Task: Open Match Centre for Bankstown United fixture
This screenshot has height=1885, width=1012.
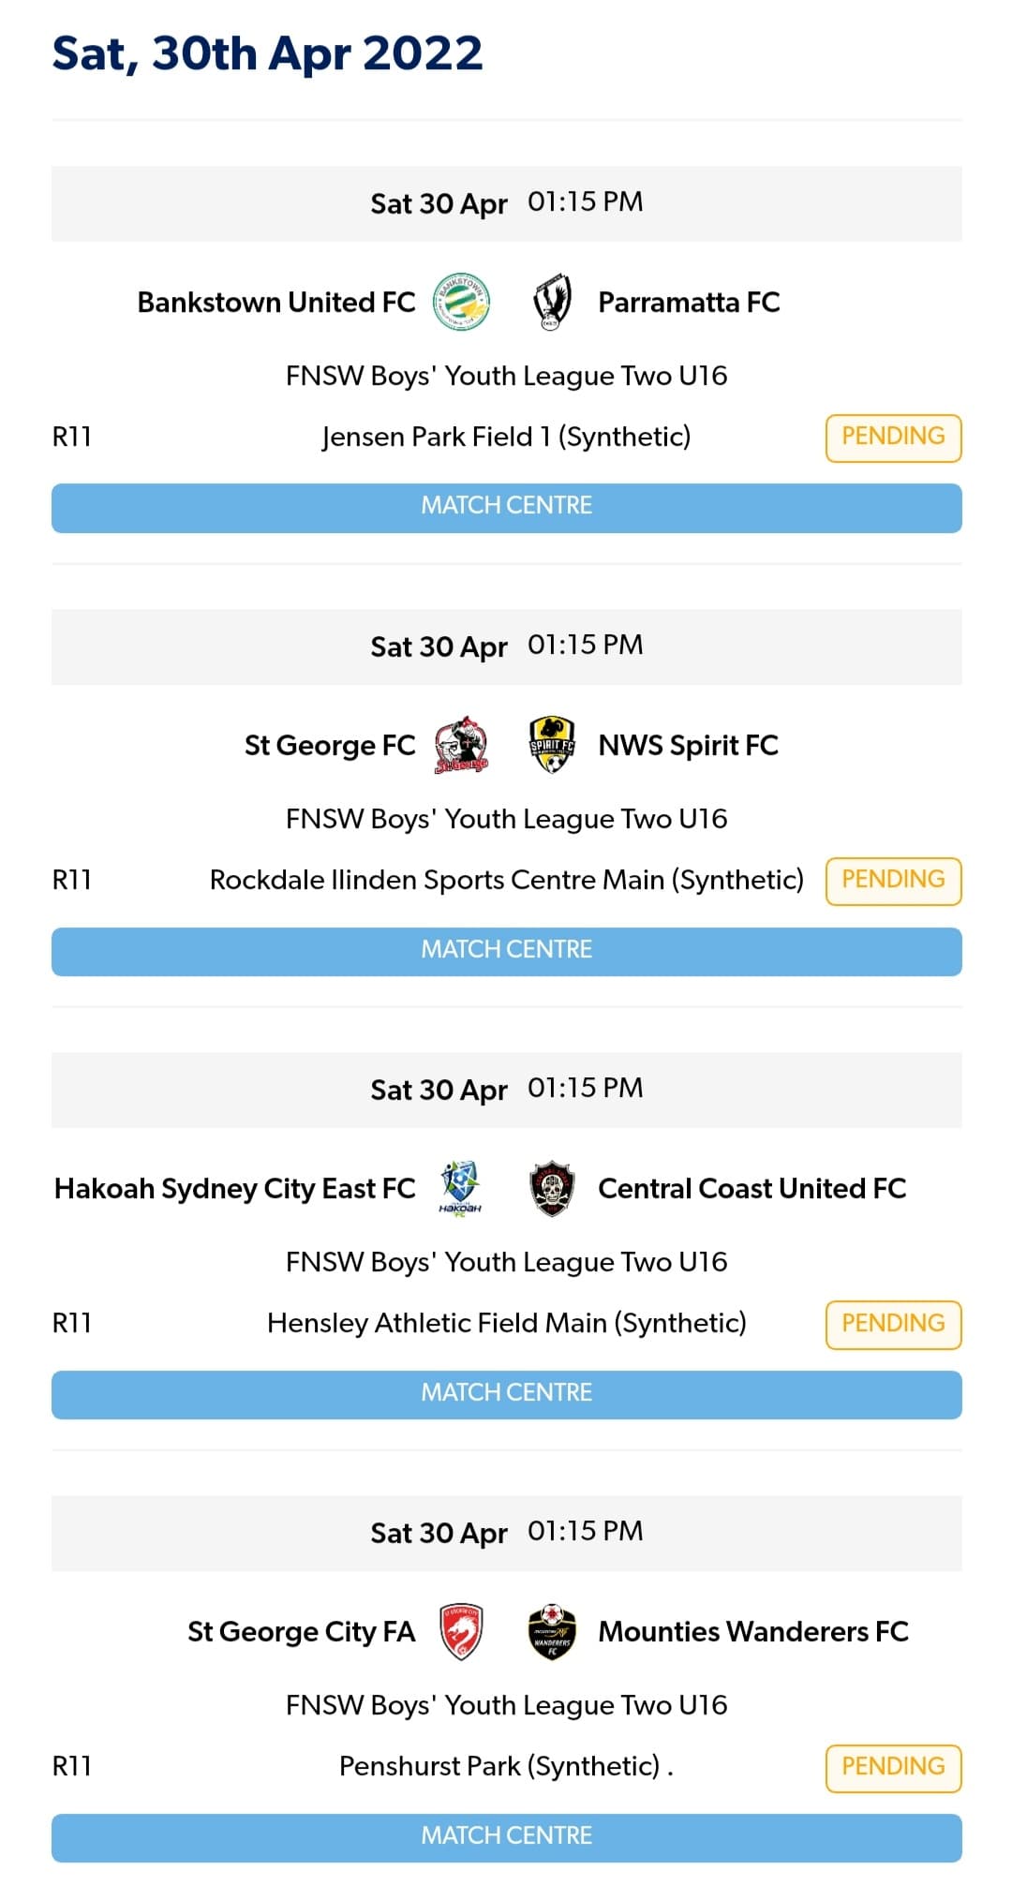Action: [x=506, y=506]
